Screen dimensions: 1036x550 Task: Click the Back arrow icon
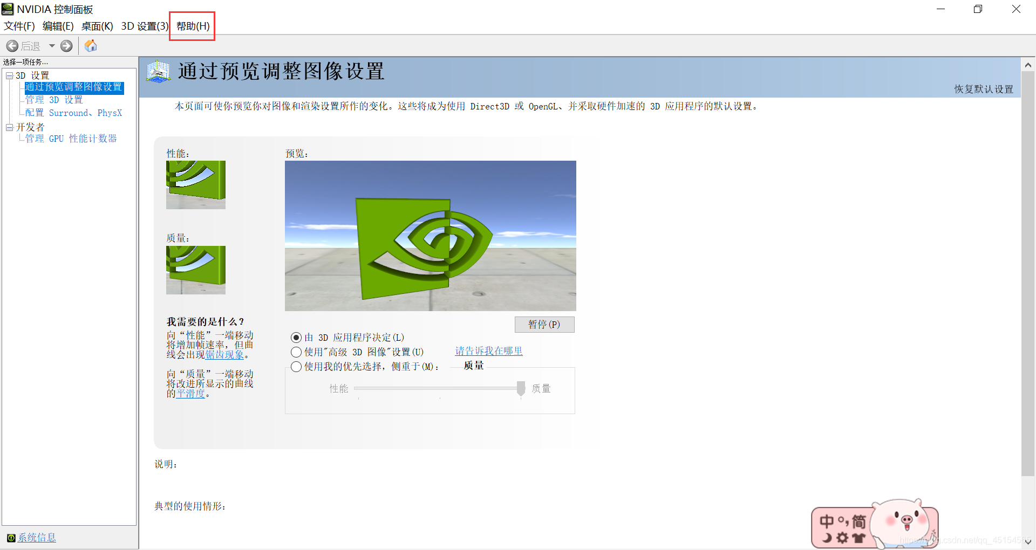(x=12, y=46)
